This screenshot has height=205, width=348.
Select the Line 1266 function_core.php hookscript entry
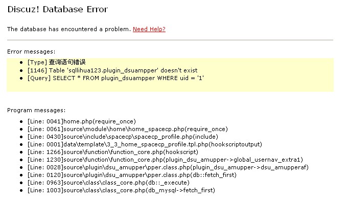(x=112, y=152)
